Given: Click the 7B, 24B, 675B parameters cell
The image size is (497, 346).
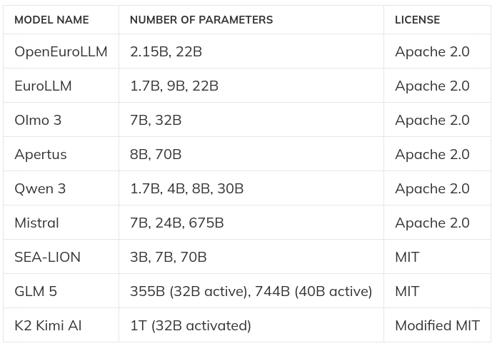Looking at the screenshot, I should pos(176,223).
